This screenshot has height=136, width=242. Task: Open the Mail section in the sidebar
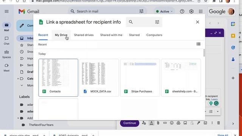[6, 27]
